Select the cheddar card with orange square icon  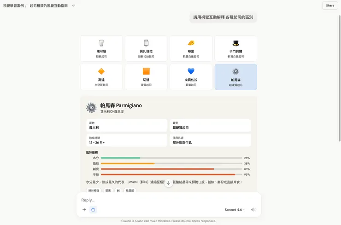tap(146, 77)
